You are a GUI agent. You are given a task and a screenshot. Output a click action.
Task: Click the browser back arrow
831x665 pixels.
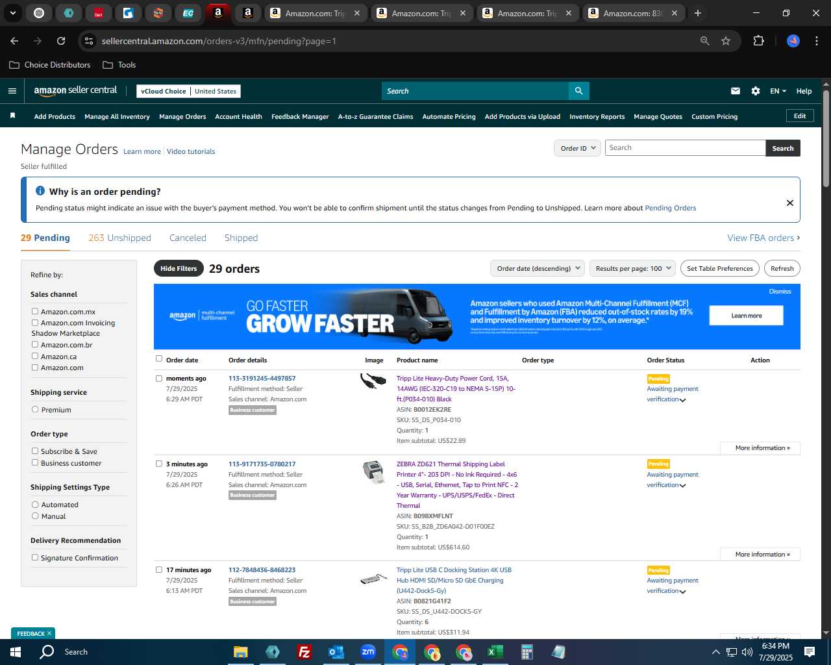point(14,41)
